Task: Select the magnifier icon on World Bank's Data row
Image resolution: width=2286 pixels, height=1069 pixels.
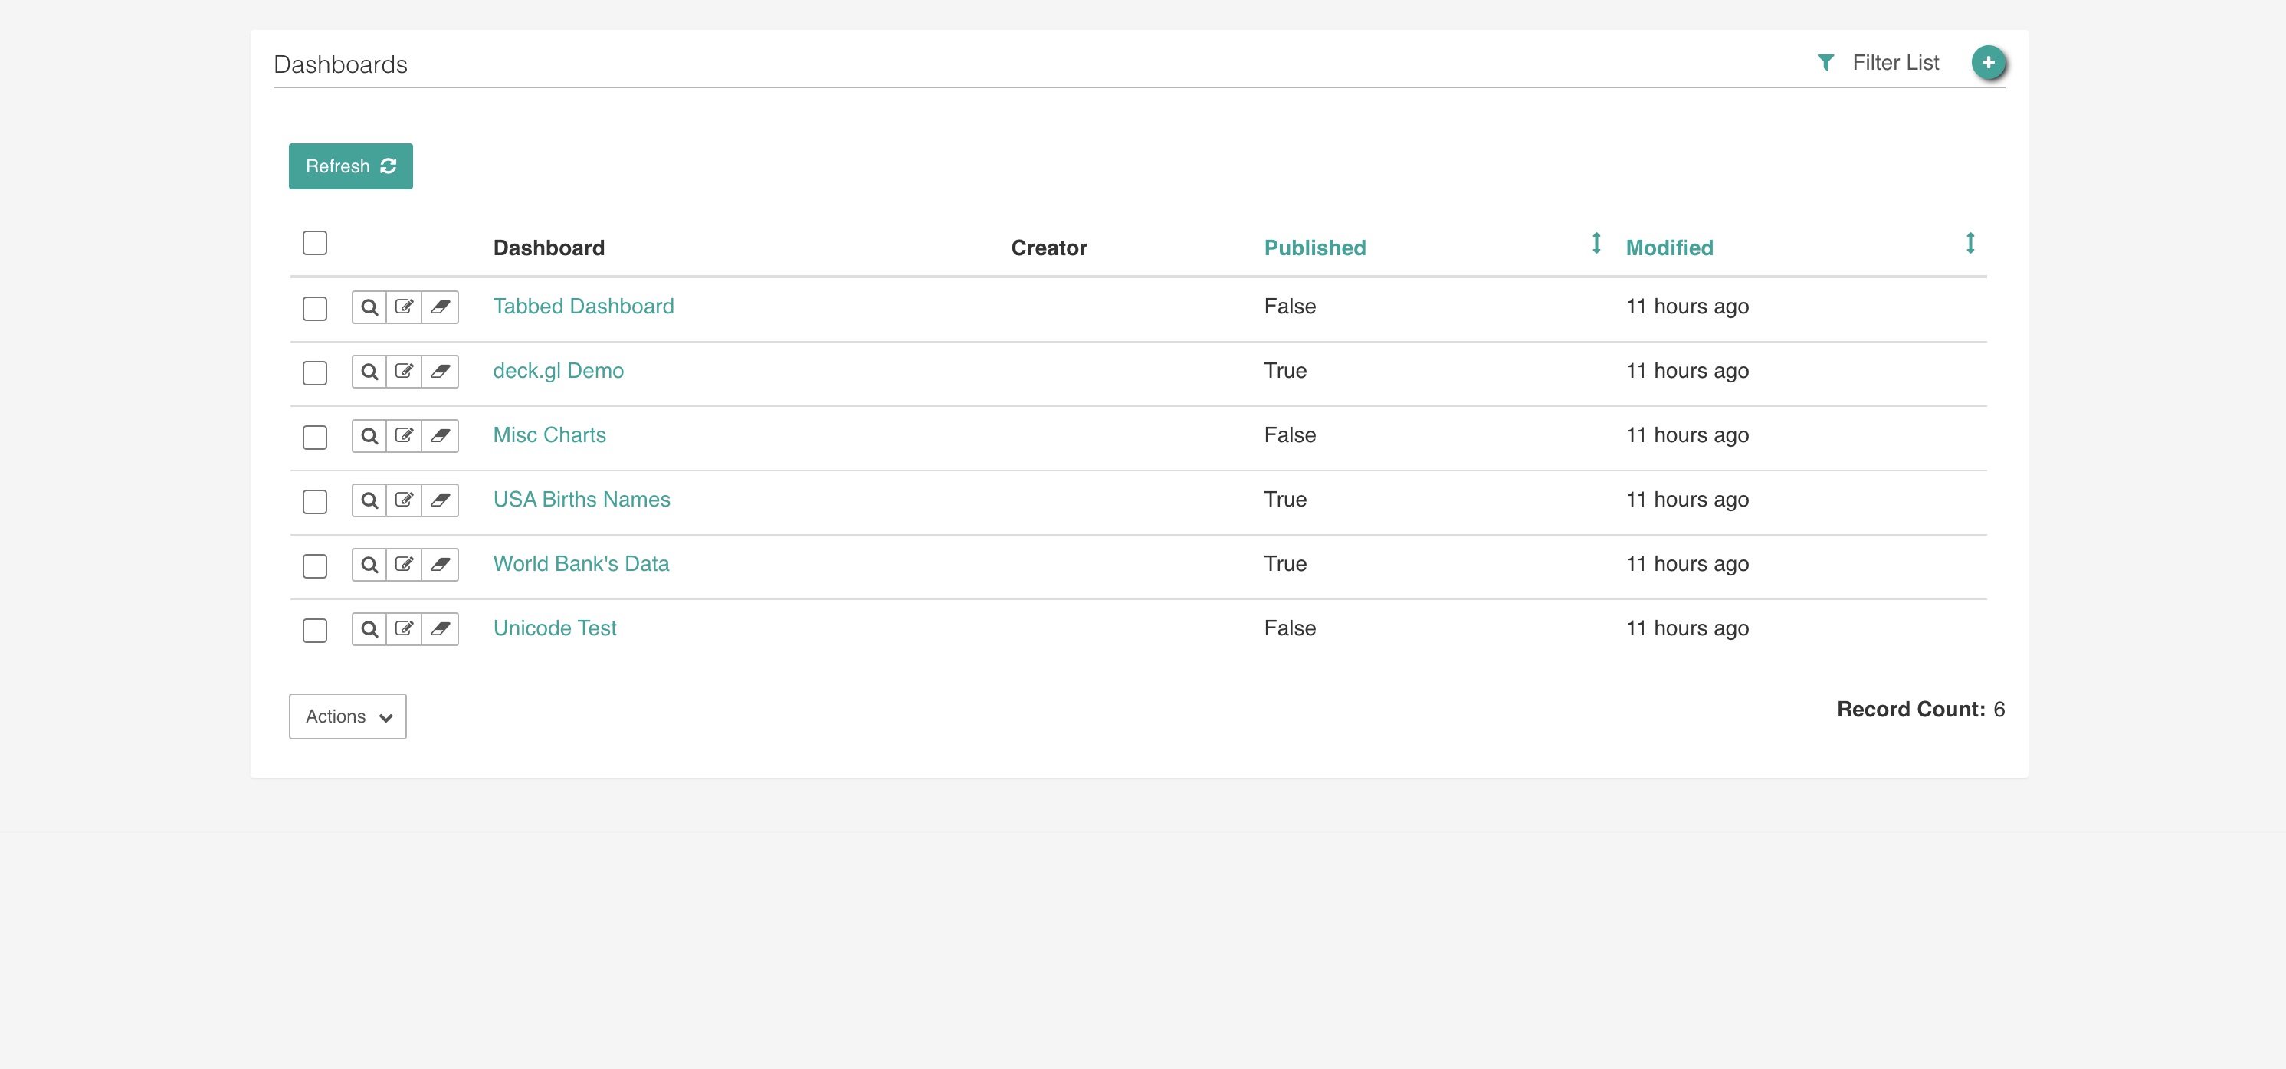Action: (x=370, y=565)
